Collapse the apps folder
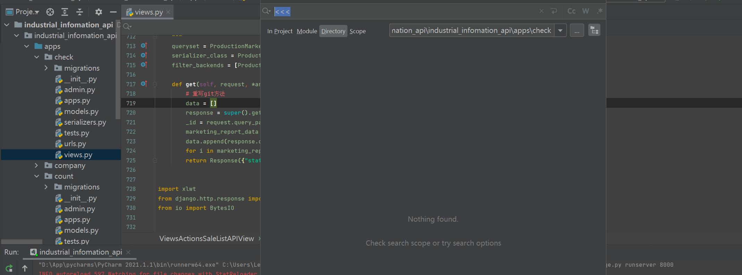 (27, 46)
